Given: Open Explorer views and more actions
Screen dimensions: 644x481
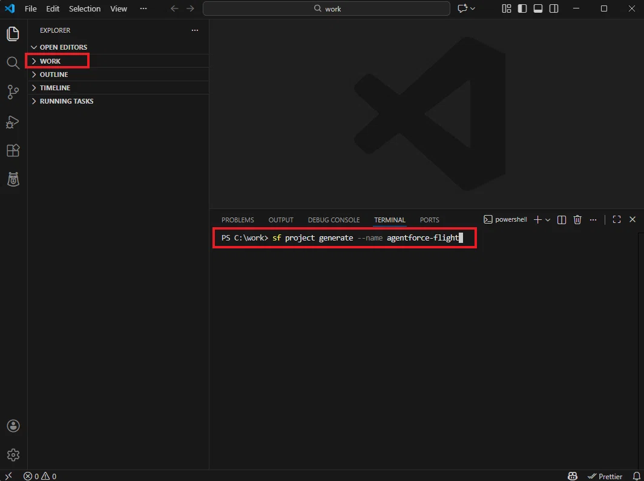Looking at the screenshot, I should click(x=195, y=30).
